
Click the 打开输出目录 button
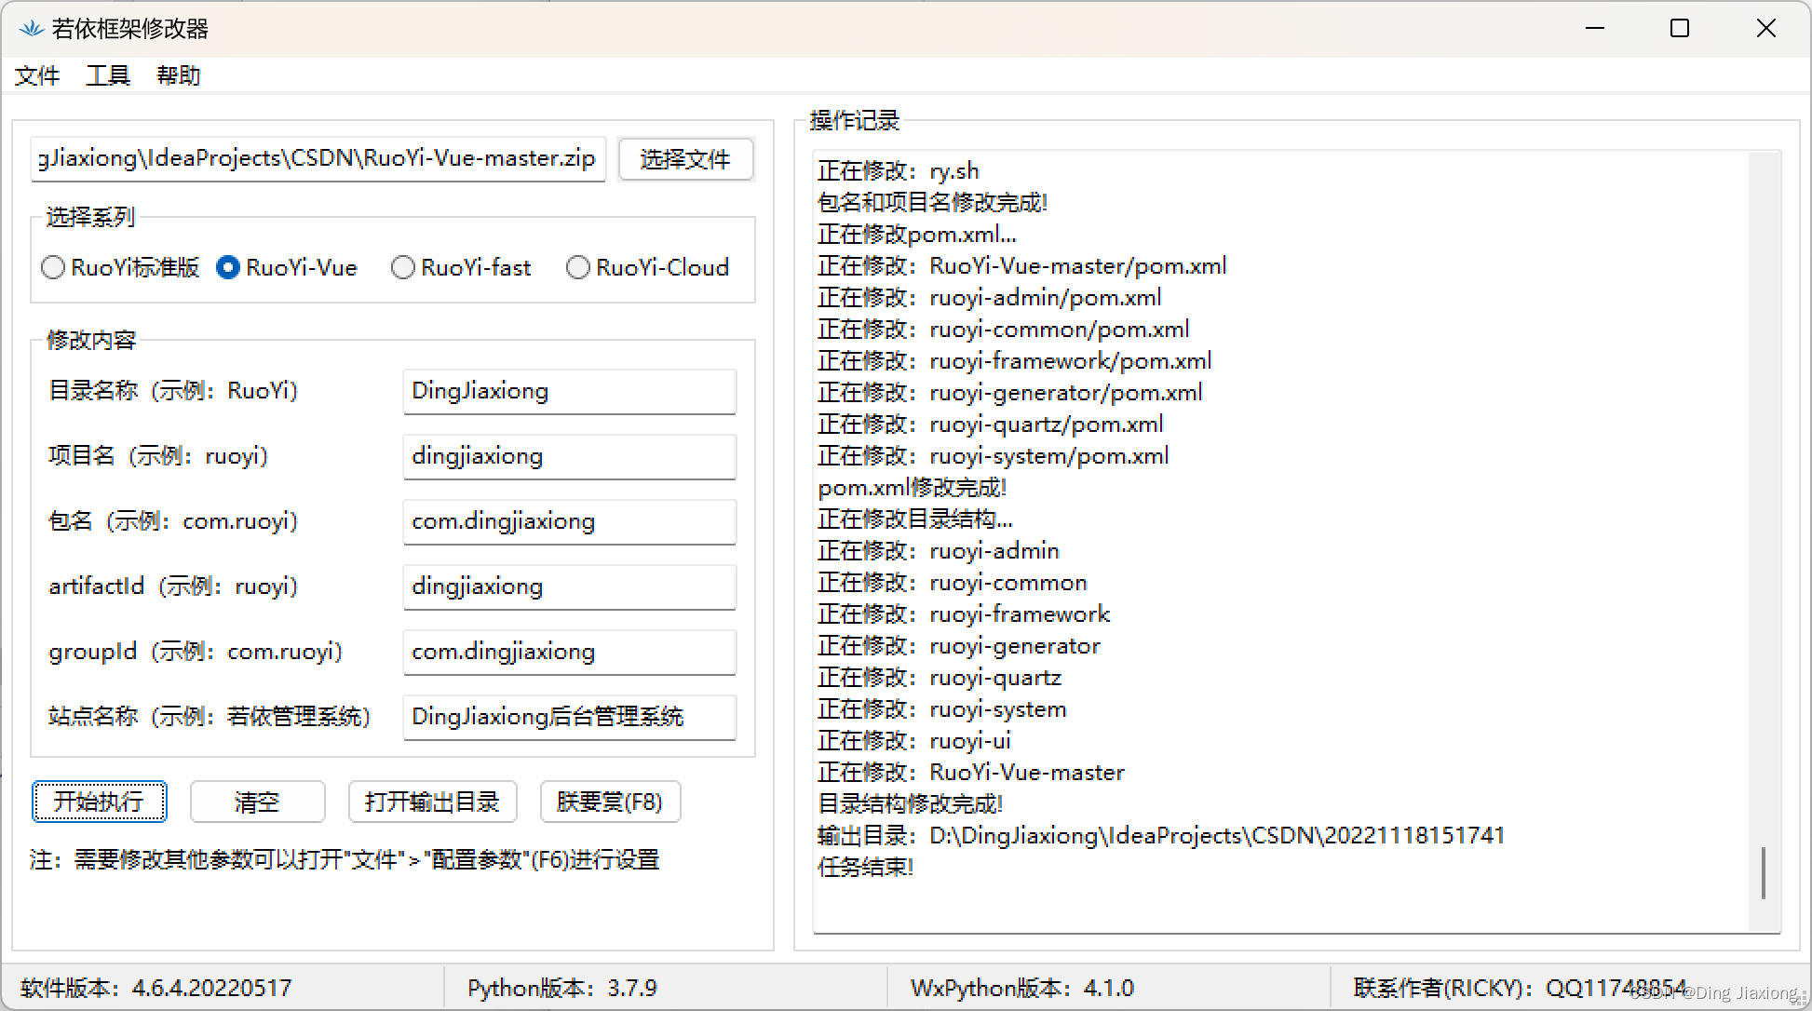(433, 802)
